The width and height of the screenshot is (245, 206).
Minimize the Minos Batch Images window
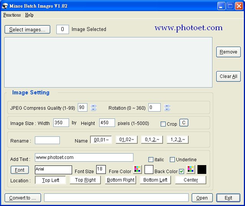click(221, 6)
